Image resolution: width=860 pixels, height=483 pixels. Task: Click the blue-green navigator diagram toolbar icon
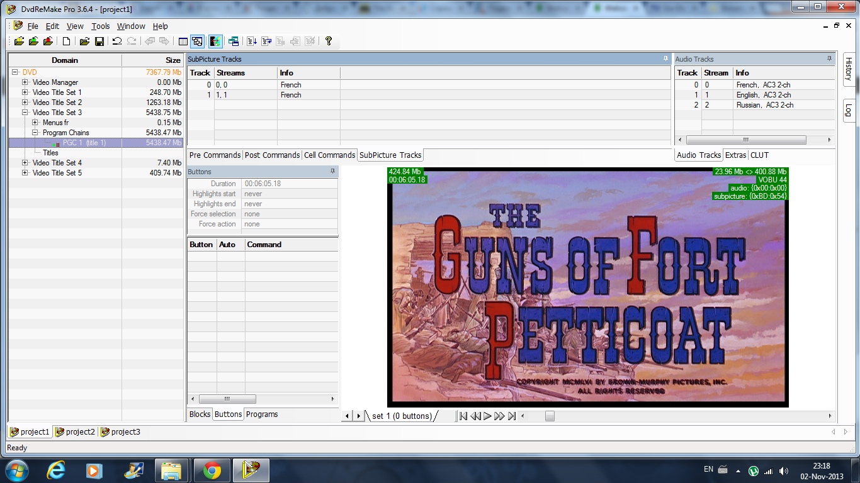[x=234, y=42]
